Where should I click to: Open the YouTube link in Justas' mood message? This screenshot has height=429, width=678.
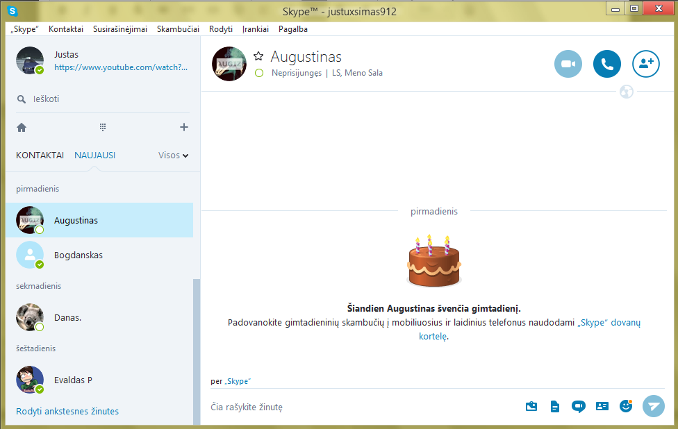click(x=121, y=67)
